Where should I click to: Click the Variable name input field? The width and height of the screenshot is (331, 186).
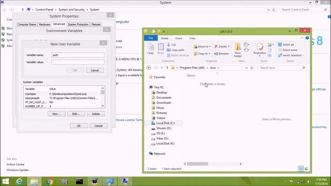tap(78, 55)
